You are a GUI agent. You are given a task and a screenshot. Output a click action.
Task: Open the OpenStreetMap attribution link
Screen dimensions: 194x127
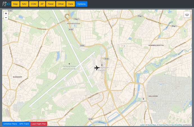point(177,125)
